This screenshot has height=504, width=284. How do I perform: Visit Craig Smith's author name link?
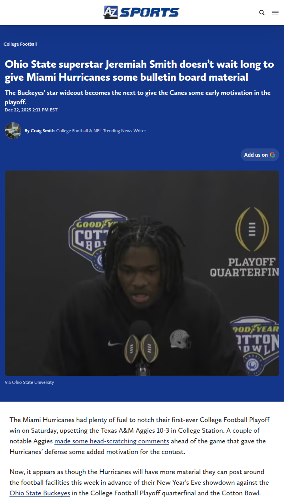pyautogui.click(x=43, y=131)
